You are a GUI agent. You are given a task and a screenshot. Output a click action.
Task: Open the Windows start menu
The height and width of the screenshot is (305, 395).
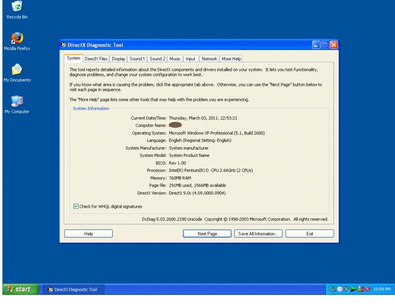click(x=21, y=289)
